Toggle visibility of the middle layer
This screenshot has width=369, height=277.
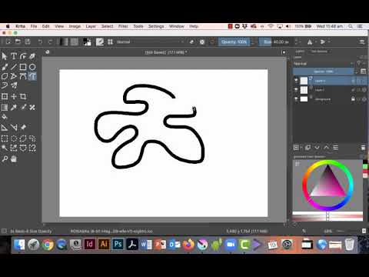[296, 90]
